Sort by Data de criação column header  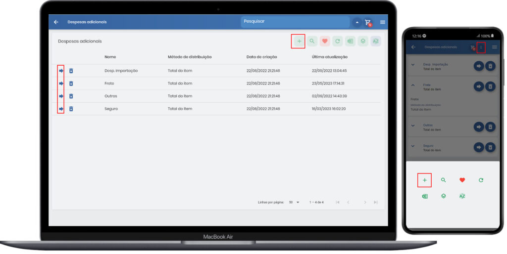[x=261, y=57]
